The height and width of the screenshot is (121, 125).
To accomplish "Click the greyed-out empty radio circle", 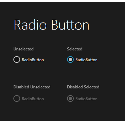I will pos(17,98).
